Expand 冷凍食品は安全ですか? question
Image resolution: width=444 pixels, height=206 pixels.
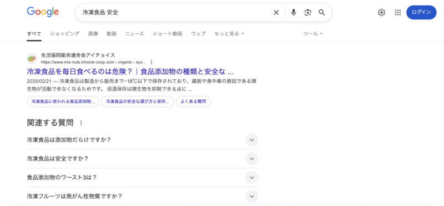(x=143, y=159)
